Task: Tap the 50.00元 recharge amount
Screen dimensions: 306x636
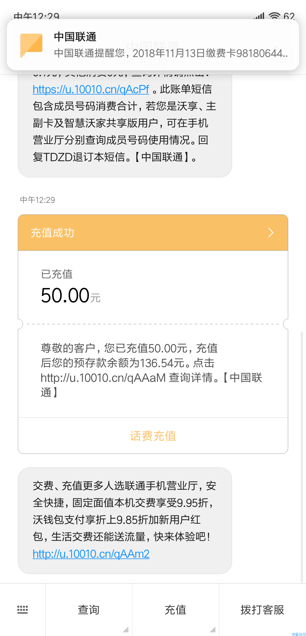Action: pos(71,296)
